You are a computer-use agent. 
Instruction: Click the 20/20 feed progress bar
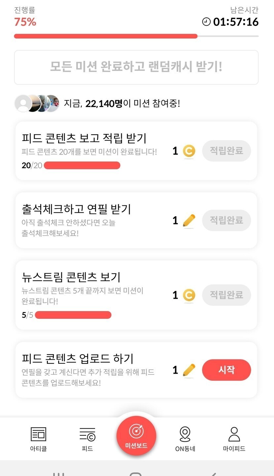pos(82,165)
